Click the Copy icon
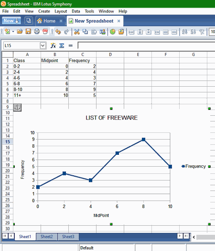Viewport: 215px width, 251px height. click(x=85, y=32)
